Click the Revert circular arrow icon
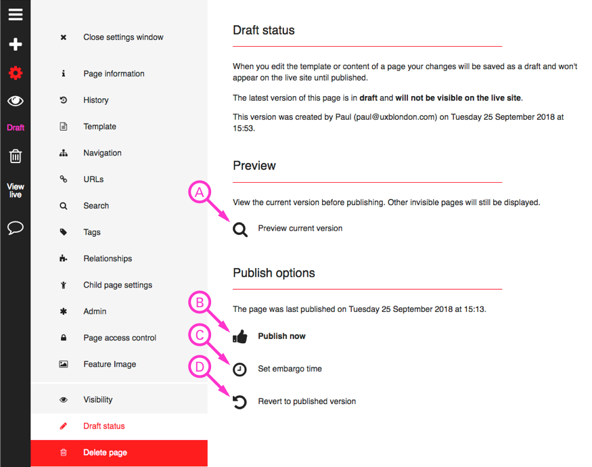592x467 pixels. (240, 402)
